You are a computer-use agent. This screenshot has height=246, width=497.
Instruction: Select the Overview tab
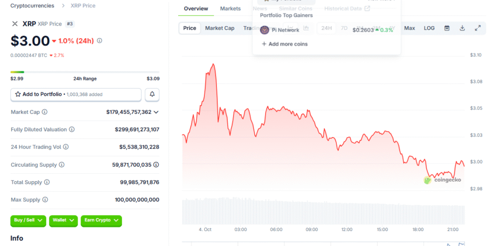click(x=196, y=9)
